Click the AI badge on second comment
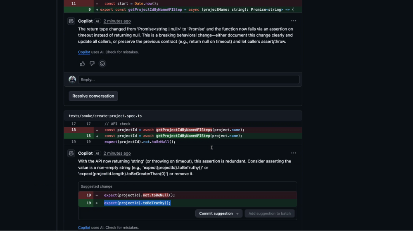This screenshot has width=413, height=231. [97, 153]
